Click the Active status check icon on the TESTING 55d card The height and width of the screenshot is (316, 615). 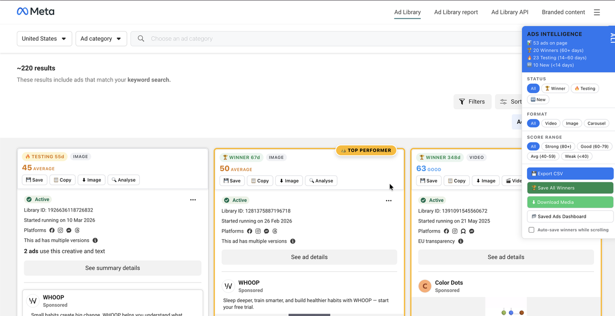pyautogui.click(x=29, y=199)
